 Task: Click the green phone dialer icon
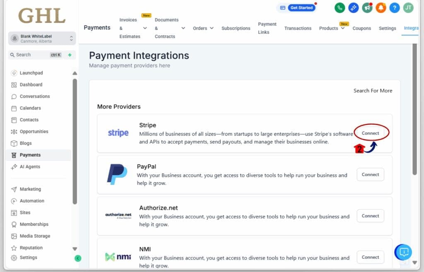coord(340,8)
